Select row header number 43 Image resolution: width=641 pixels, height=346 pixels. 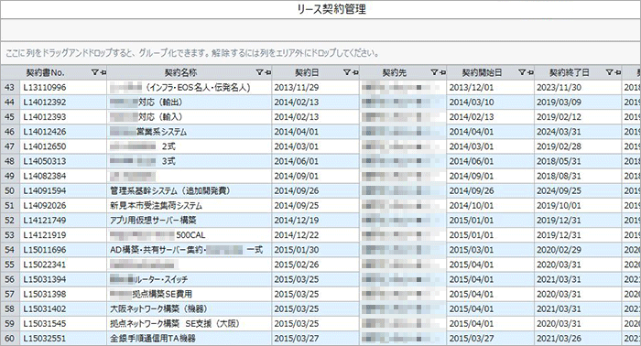pyautogui.click(x=10, y=88)
